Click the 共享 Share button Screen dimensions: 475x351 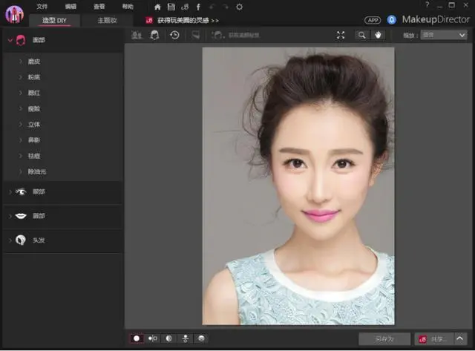click(433, 339)
